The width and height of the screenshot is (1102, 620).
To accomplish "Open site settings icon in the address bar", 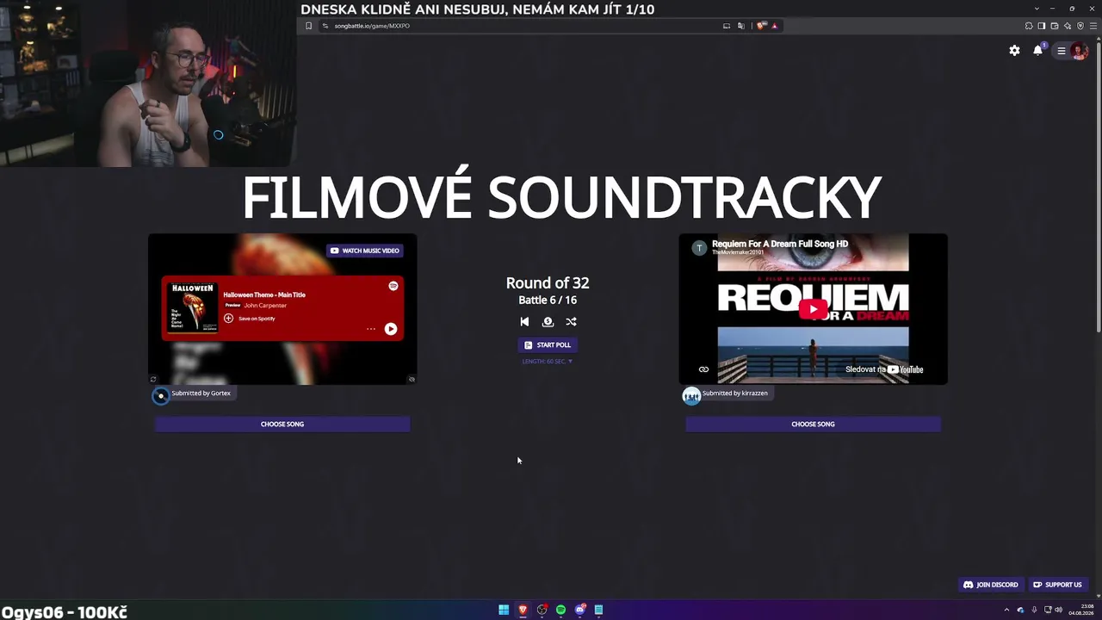I will tap(325, 26).
